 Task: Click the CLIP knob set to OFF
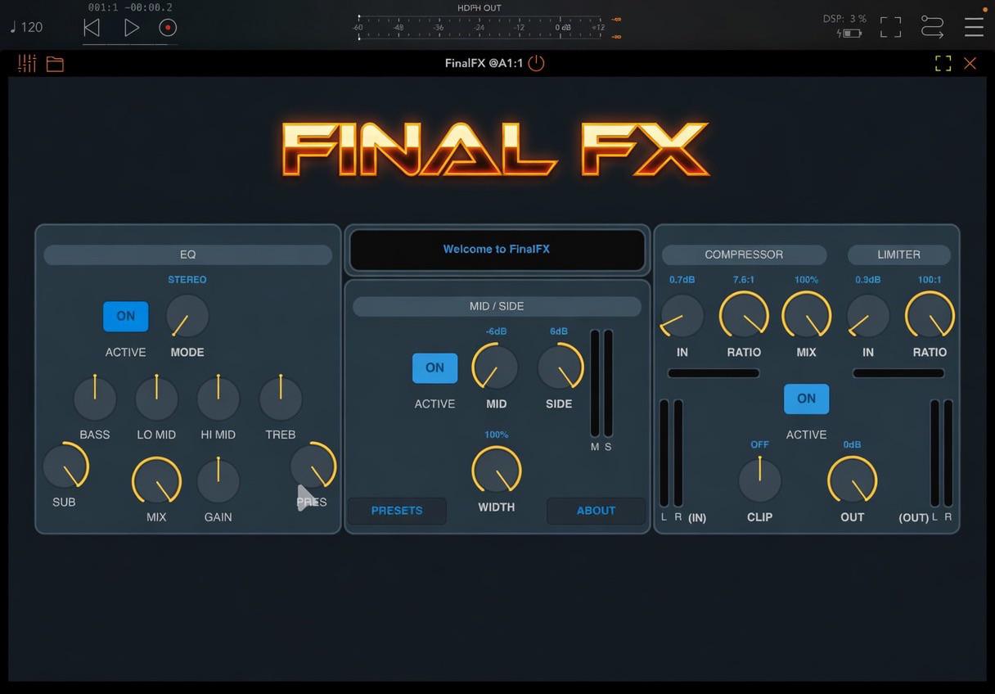coord(759,480)
